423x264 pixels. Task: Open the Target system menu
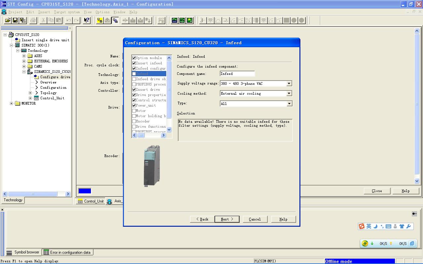point(67,12)
